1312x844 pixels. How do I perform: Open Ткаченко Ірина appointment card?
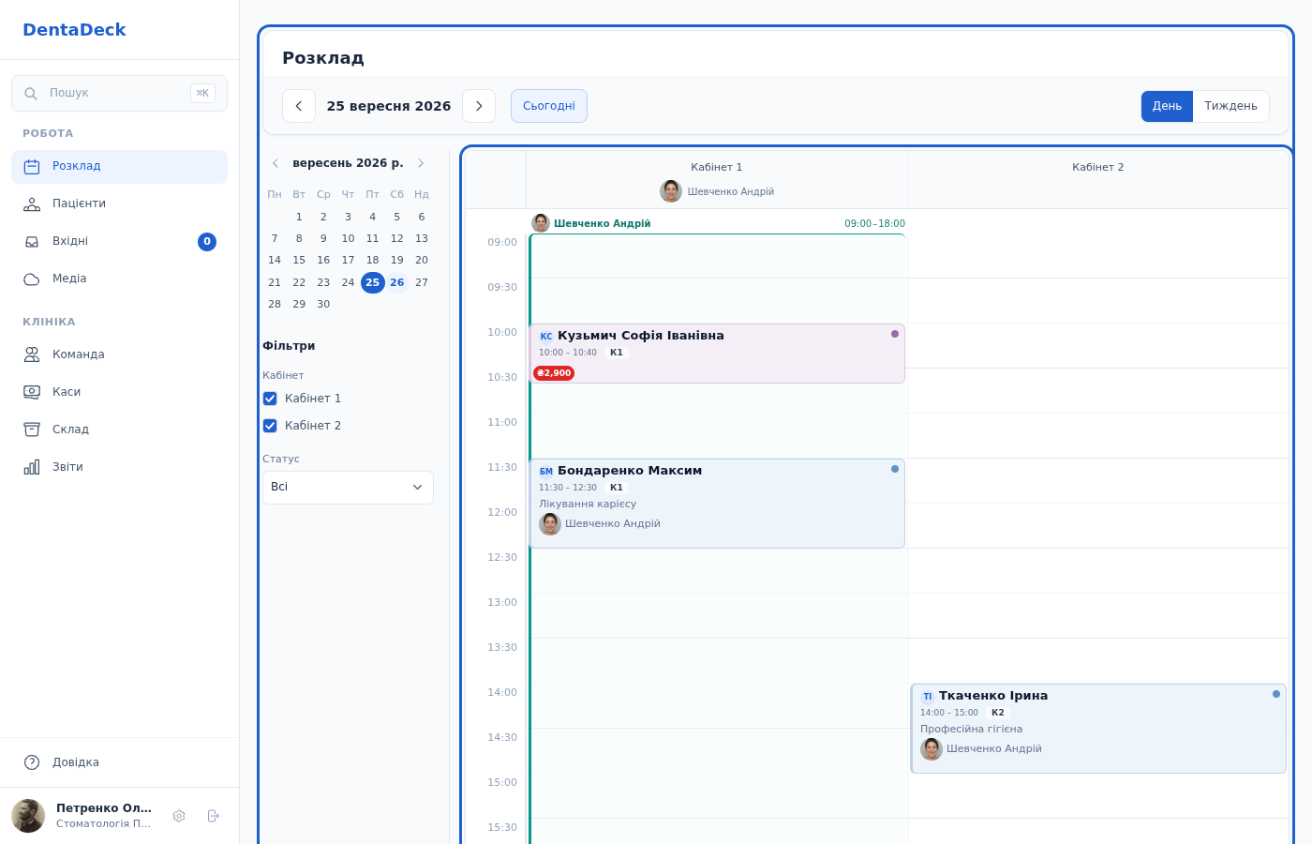pos(1098,729)
